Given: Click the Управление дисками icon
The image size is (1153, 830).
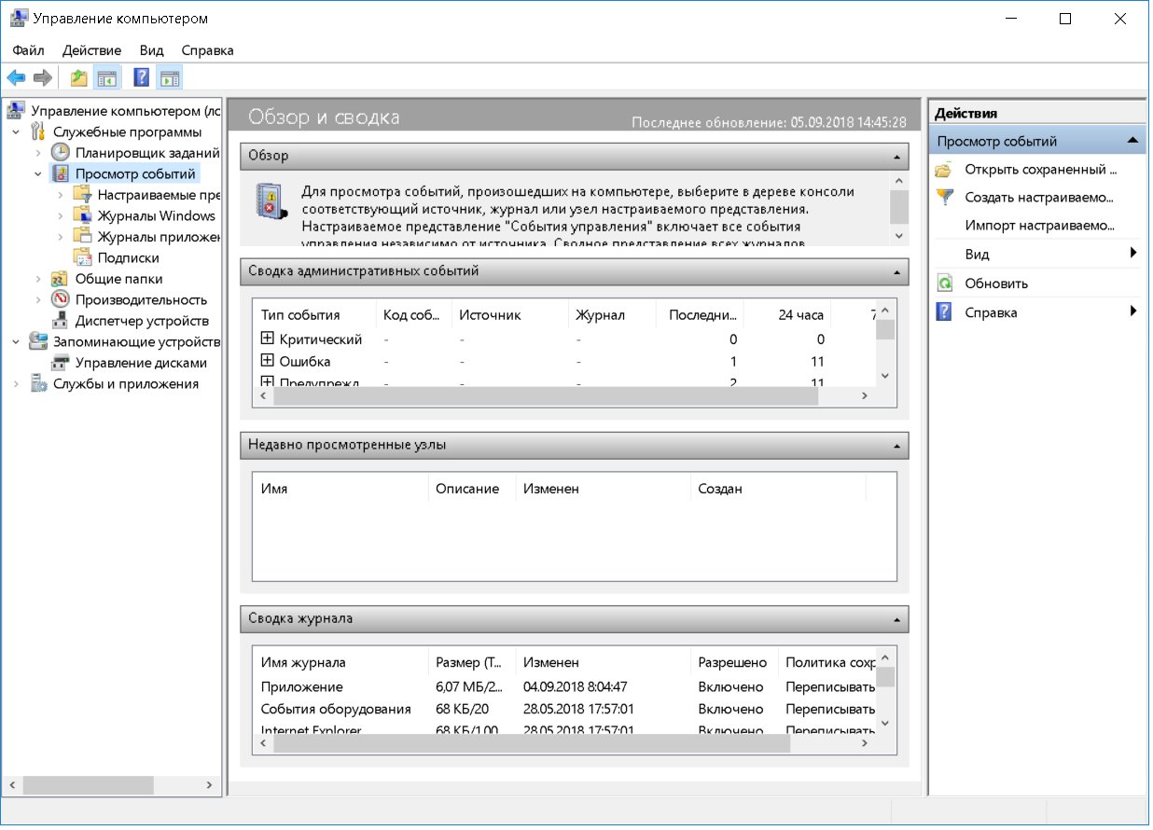Looking at the screenshot, I should 61,363.
